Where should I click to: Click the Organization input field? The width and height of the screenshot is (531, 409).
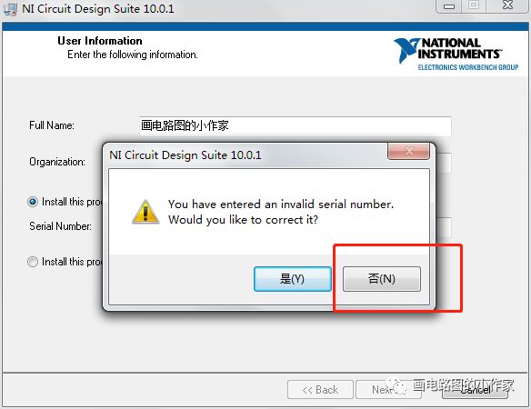[x=444, y=163]
